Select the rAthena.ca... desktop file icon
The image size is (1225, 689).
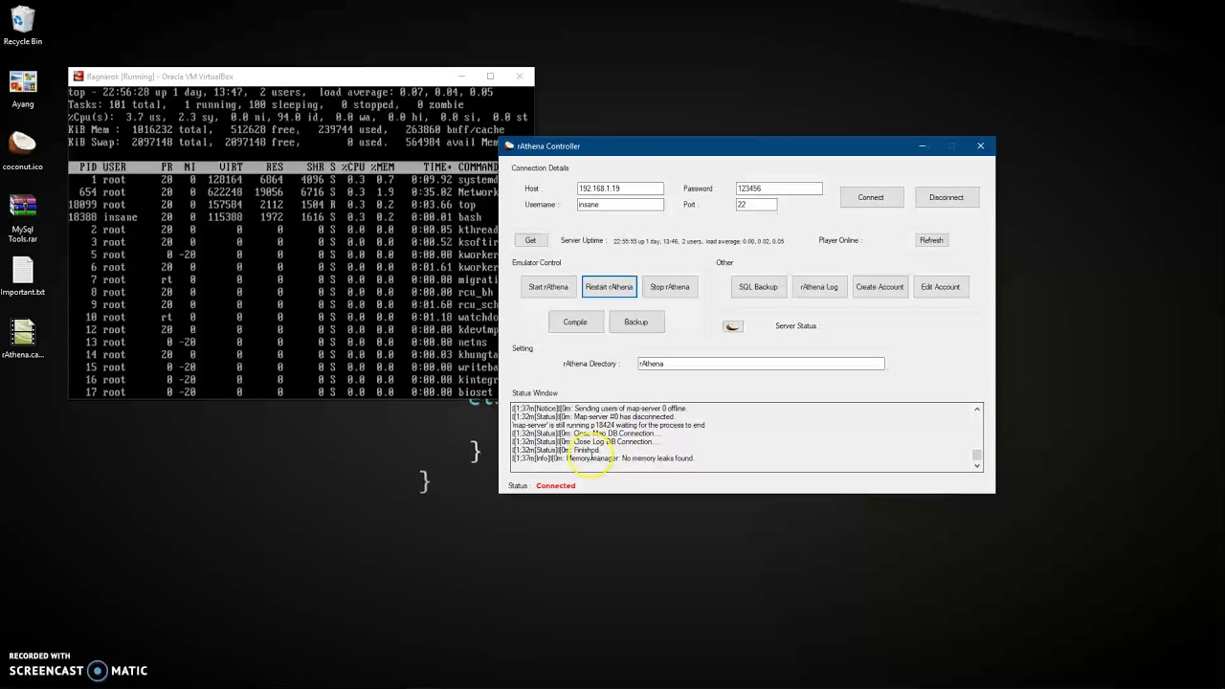[23, 340]
